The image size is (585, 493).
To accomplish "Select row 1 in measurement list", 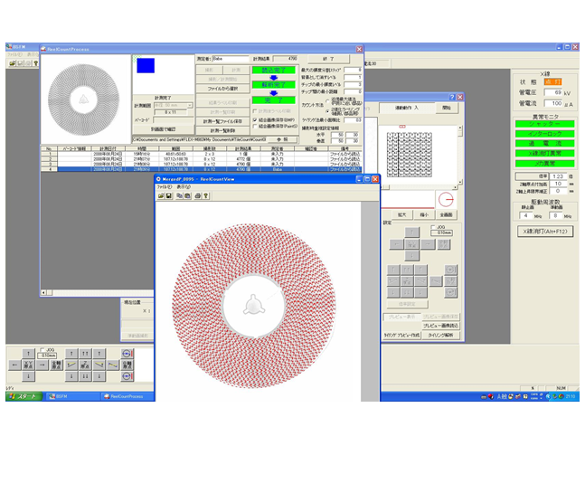I will [x=201, y=154].
